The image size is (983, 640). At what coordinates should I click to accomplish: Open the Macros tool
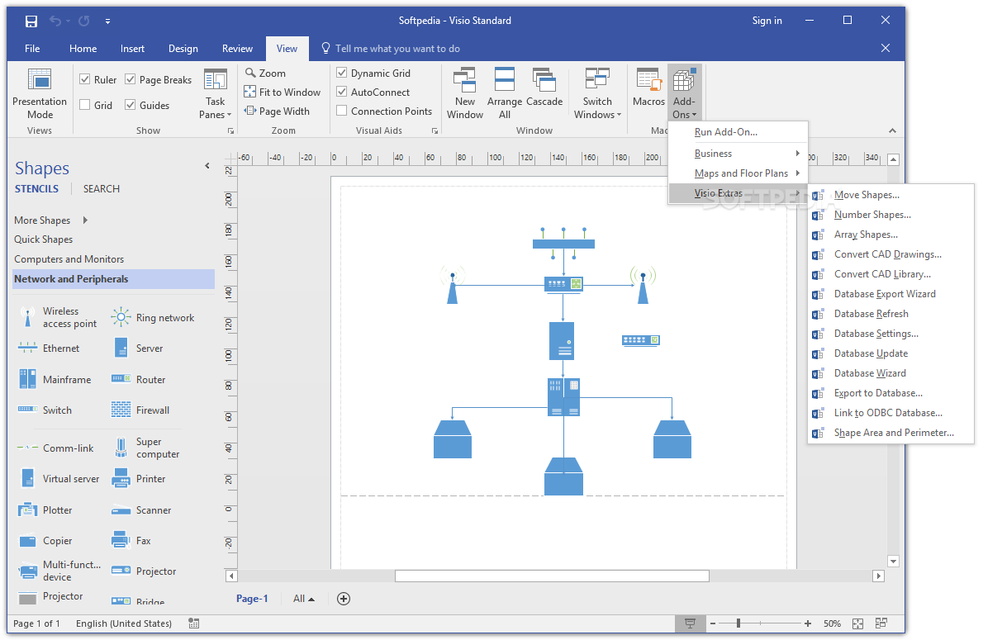(648, 92)
